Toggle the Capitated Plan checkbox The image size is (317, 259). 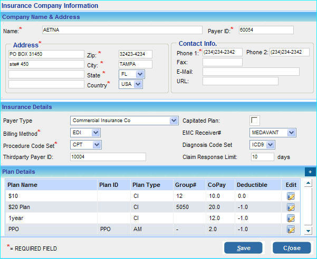(255, 121)
